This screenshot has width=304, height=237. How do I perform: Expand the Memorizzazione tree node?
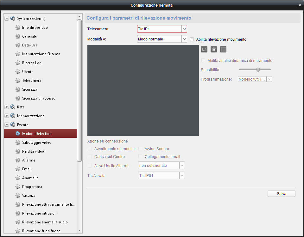(7, 116)
